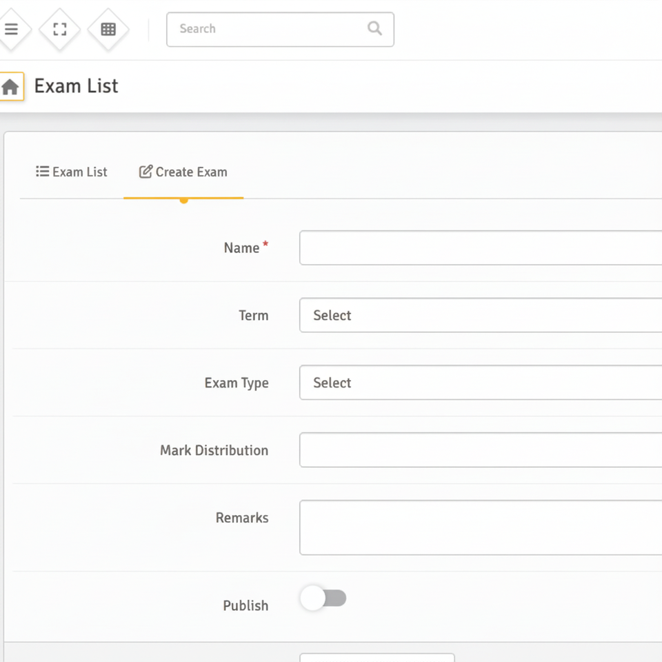Expand the Term select dropdown
The height and width of the screenshot is (662, 662).
(480, 315)
